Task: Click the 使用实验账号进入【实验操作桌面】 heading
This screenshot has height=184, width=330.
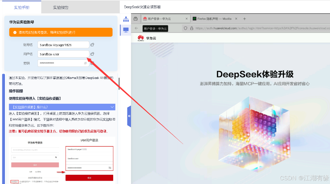Action: pos(35,98)
